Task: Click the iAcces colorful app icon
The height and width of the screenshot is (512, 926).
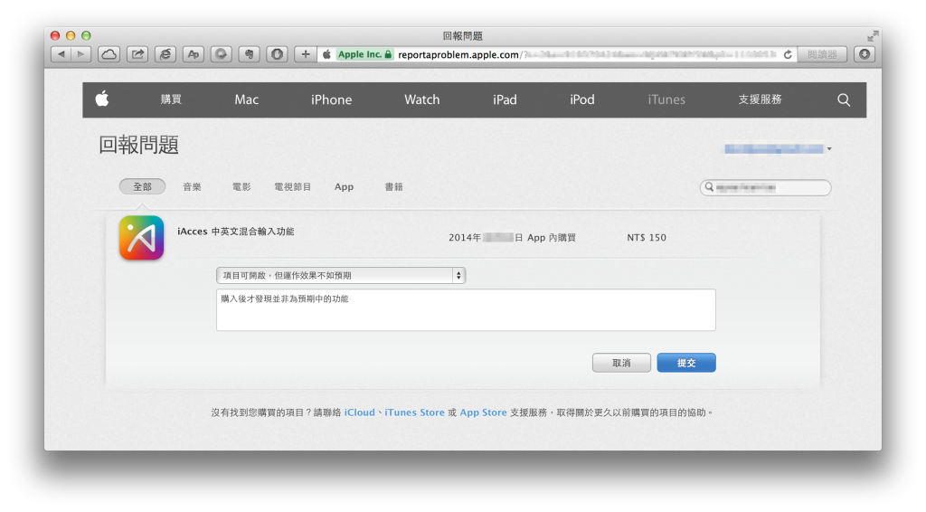Action: (141, 238)
